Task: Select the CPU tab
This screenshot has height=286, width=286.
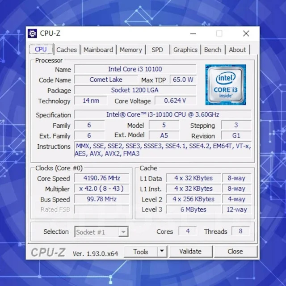Action: pos(41,49)
